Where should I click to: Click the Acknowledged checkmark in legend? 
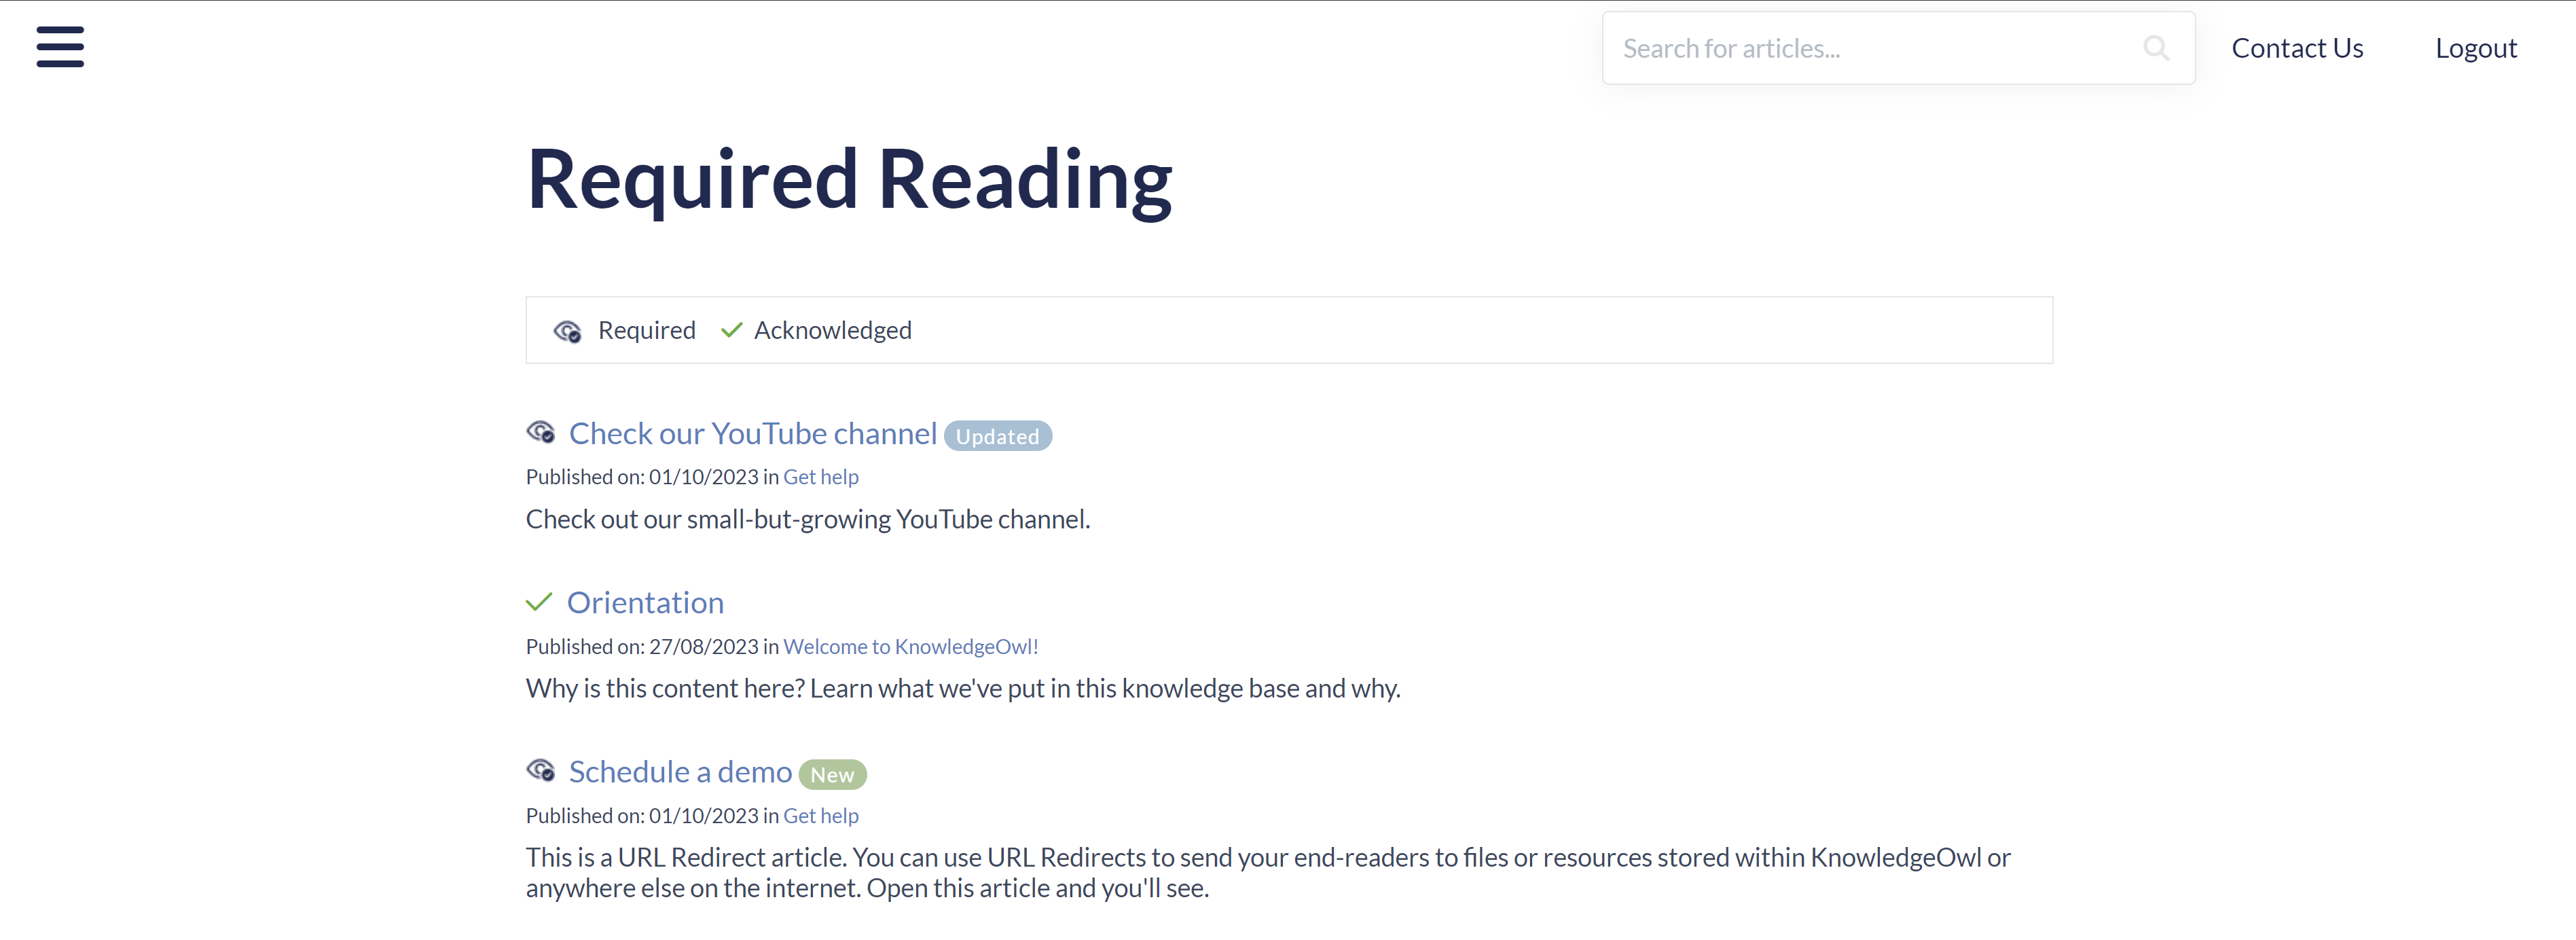point(731,330)
